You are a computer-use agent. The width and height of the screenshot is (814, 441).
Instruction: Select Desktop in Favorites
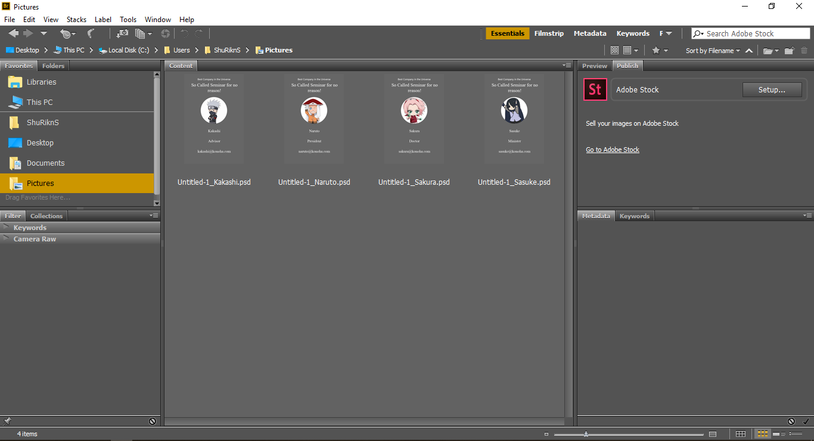77,143
